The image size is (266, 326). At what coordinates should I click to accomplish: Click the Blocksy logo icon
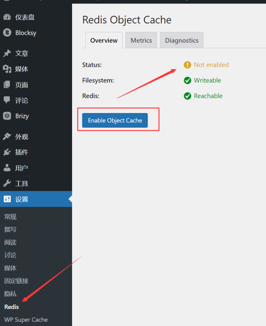point(7,33)
